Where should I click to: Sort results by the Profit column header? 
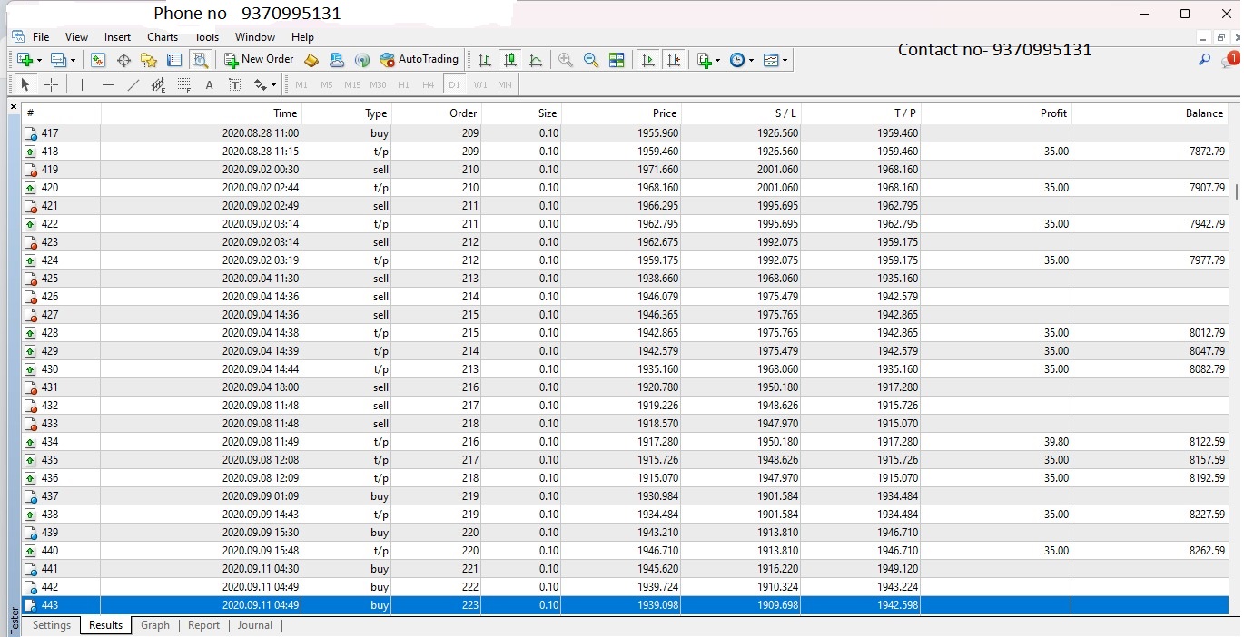click(1053, 113)
